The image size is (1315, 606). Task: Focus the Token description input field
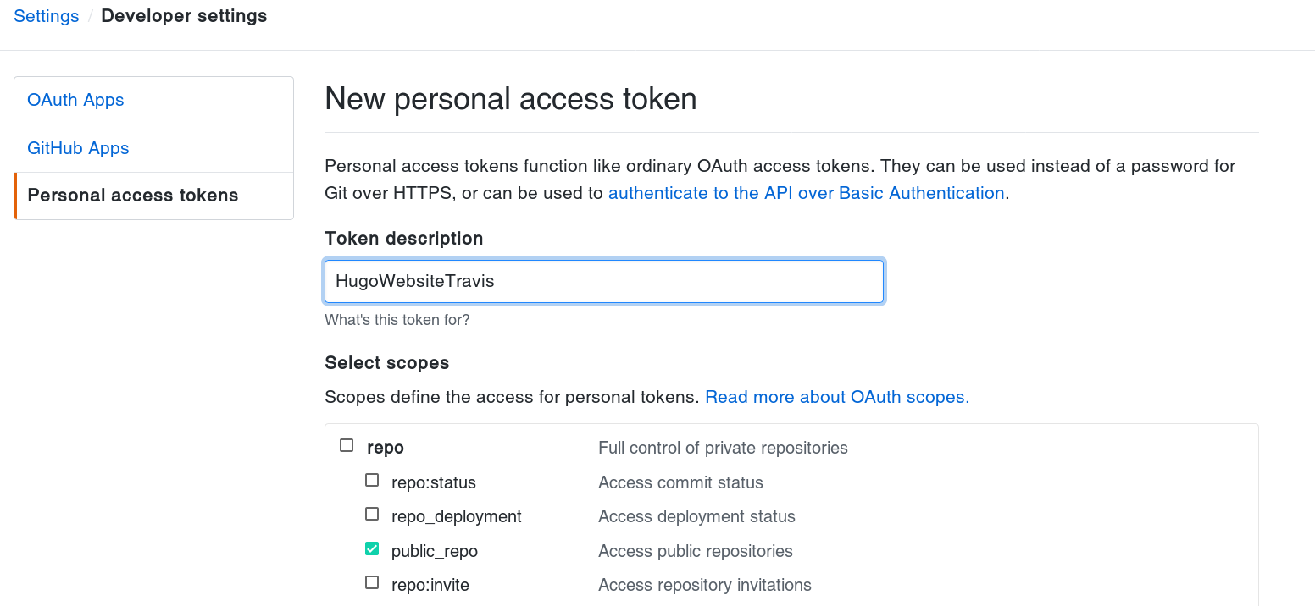(x=604, y=281)
